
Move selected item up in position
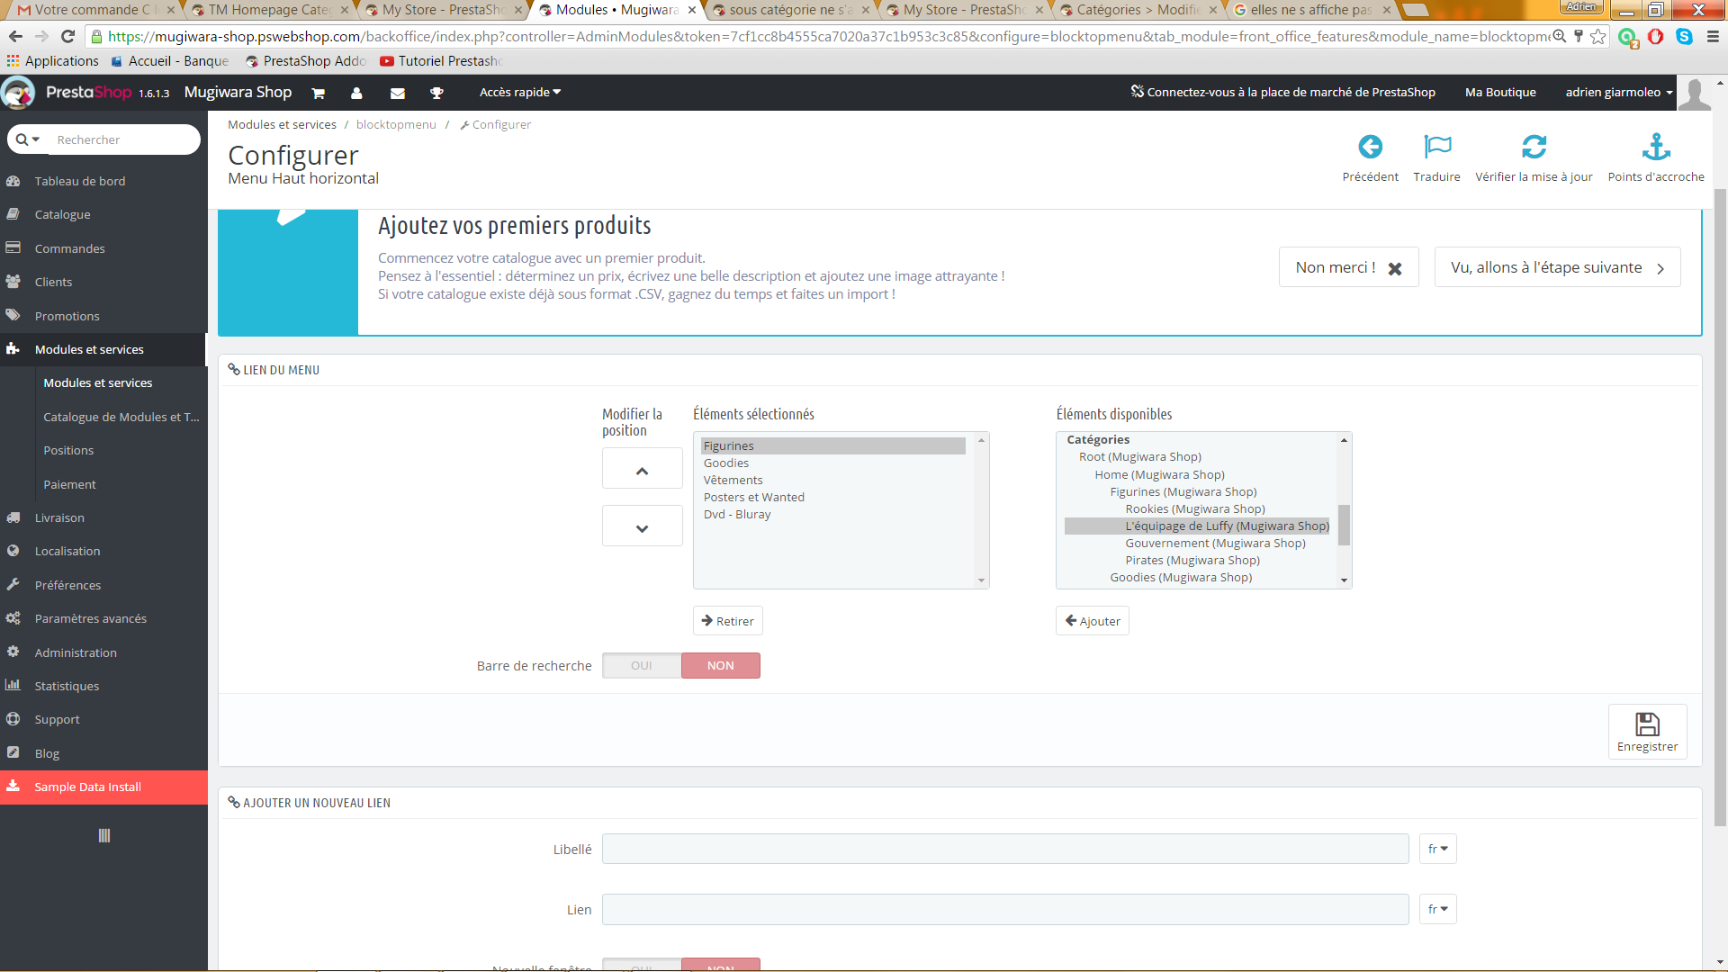[x=642, y=470]
